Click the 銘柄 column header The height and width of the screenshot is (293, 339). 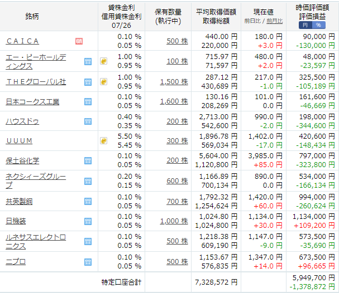click(32, 16)
